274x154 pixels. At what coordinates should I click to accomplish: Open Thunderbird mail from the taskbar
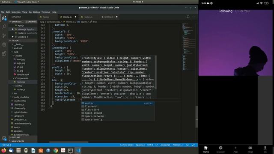tap(11, 150)
